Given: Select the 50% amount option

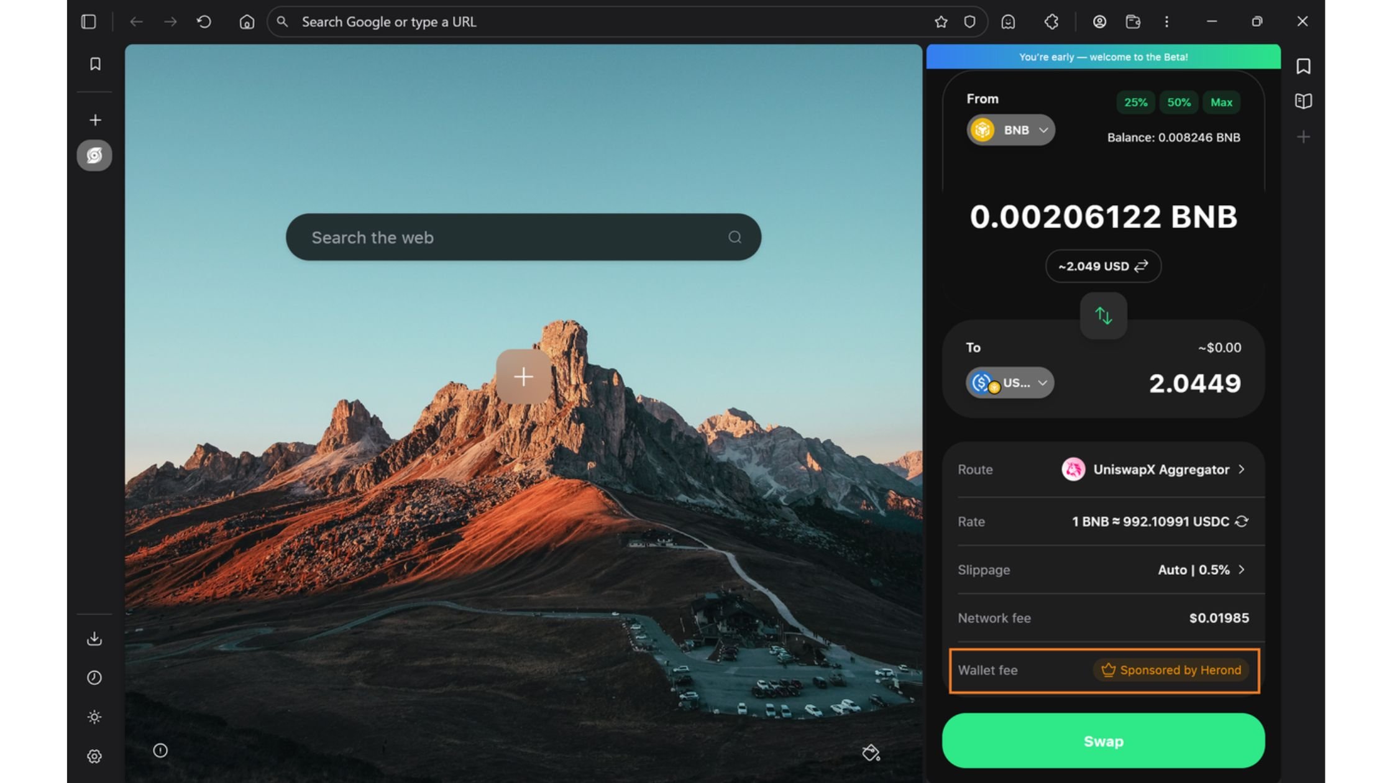Looking at the screenshot, I should point(1178,103).
